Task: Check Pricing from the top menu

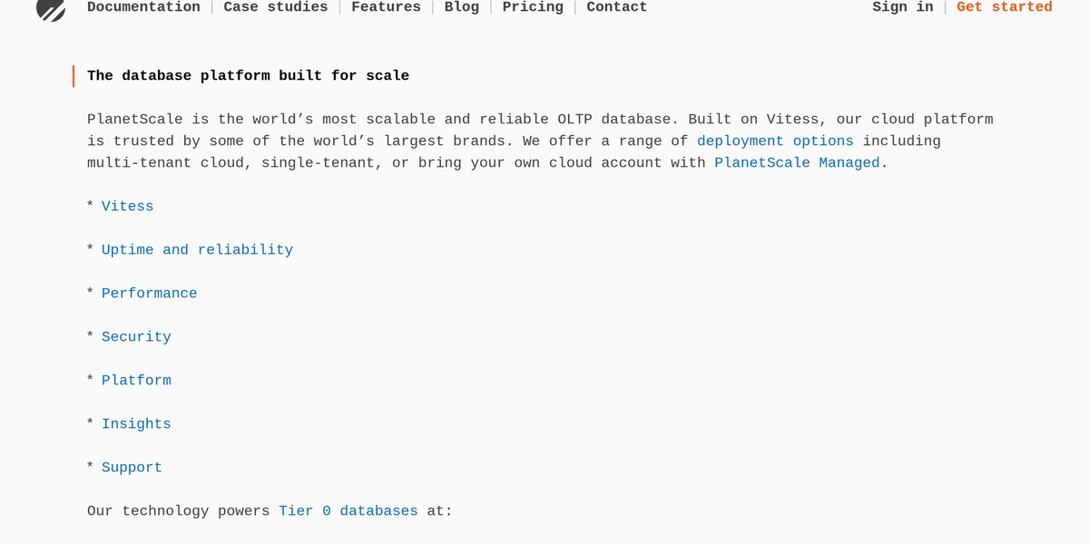Action: 532,7
